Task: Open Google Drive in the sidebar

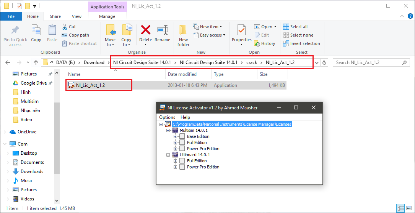Action: click(x=33, y=83)
